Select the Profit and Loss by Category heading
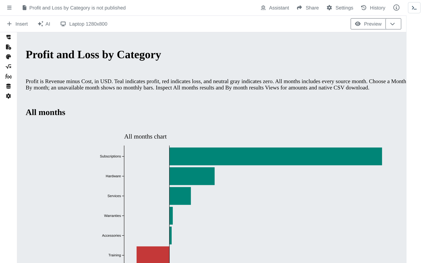Image resolution: width=422 pixels, height=263 pixels. [93, 55]
